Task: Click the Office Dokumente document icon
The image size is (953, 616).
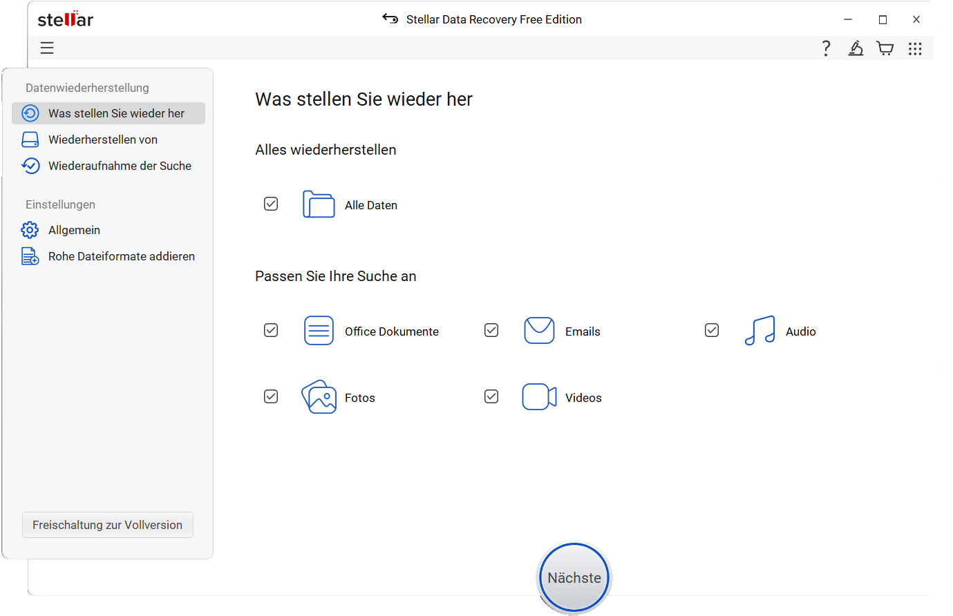Action: (x=319, y=331)
